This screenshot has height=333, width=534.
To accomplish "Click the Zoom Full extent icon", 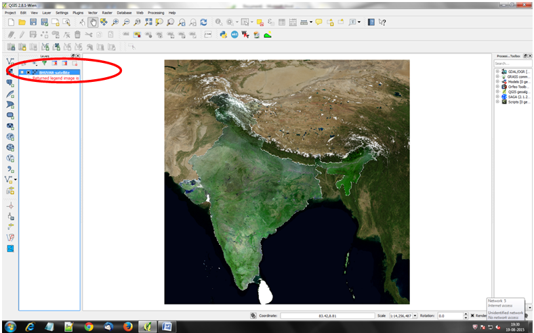I will 148,22.
